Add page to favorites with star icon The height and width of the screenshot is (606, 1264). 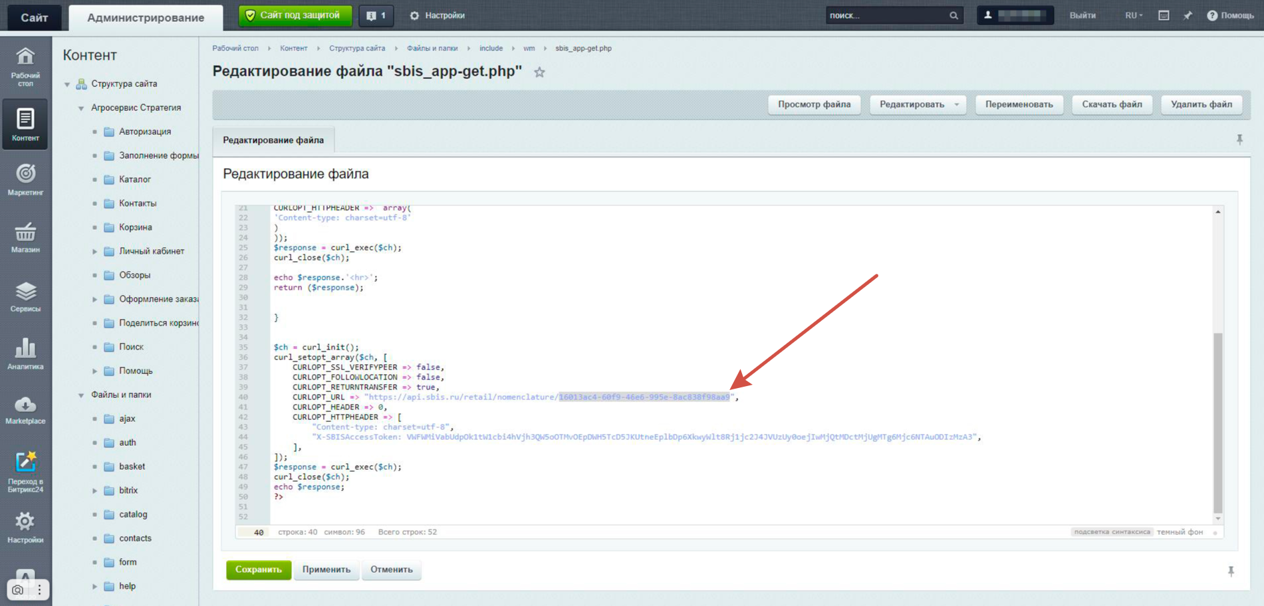coord(539,72)
